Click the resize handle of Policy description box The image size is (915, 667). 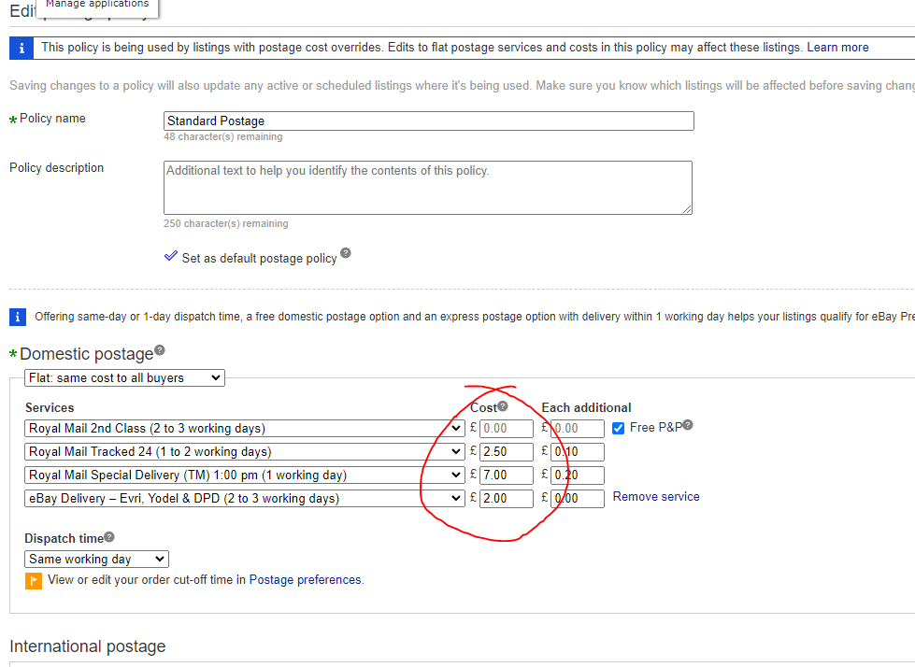point(687,209)
